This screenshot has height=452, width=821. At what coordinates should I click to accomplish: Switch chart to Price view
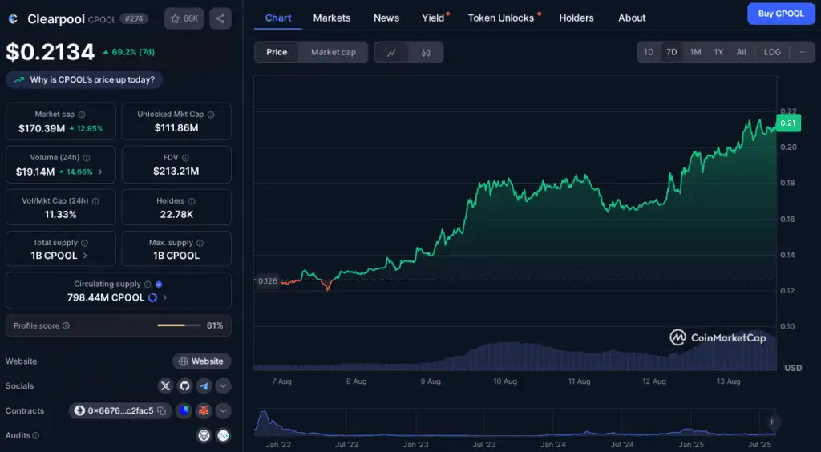pos(277,52)
